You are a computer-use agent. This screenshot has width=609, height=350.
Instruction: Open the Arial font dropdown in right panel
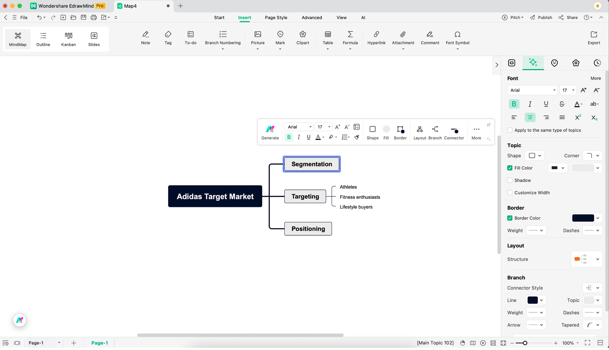click(x=532, y=90)
